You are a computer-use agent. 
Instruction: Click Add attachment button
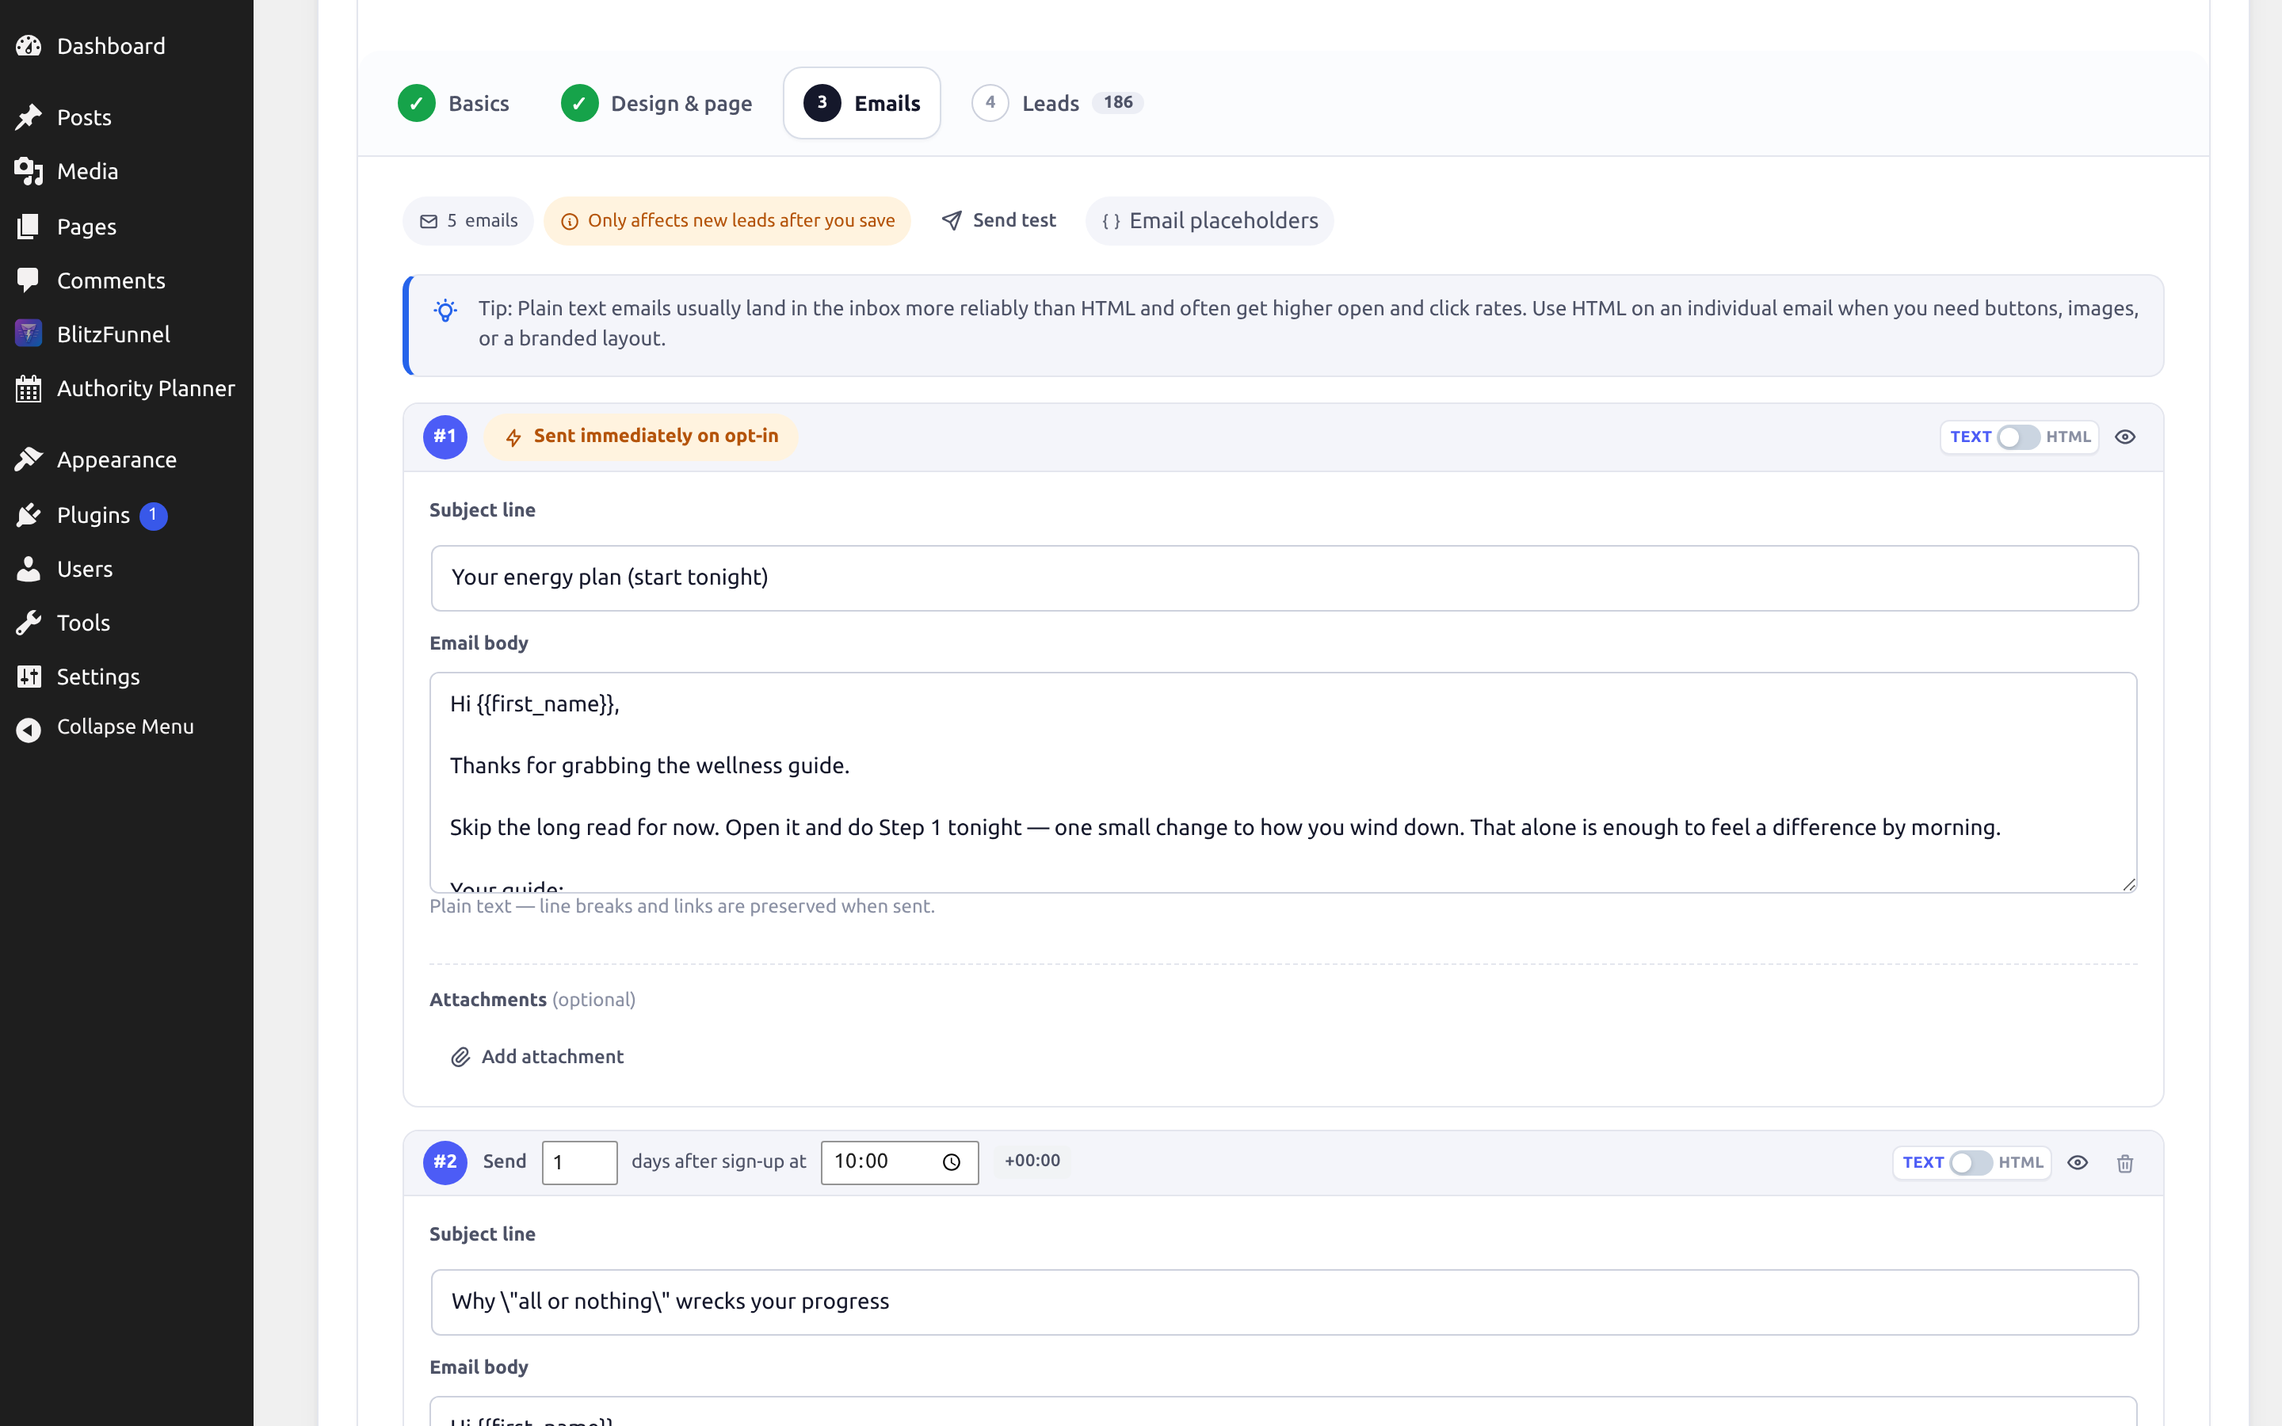point(536,1058)
